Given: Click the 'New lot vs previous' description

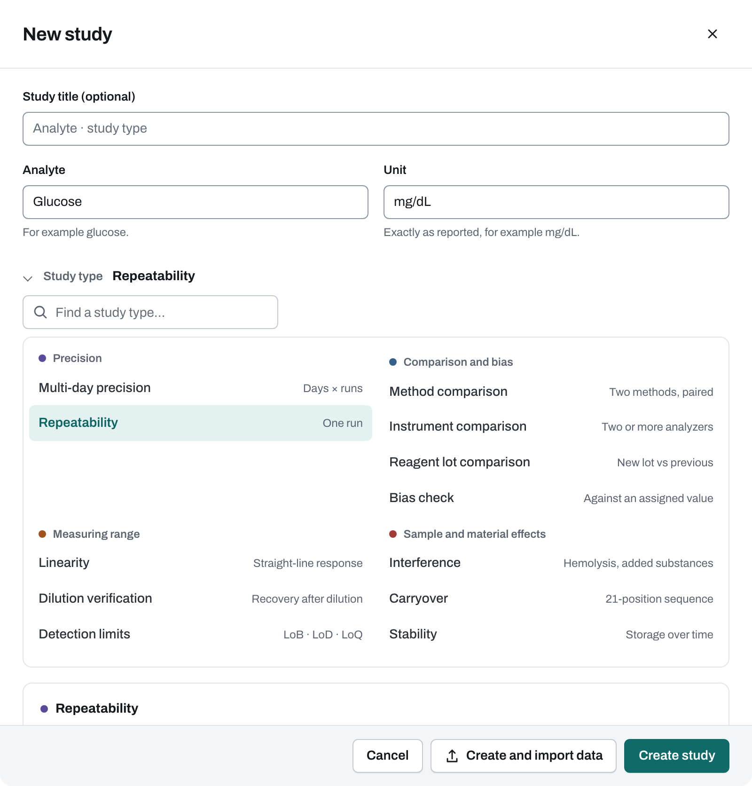Looking at the screenshot, I should click(x=665, y=463).
